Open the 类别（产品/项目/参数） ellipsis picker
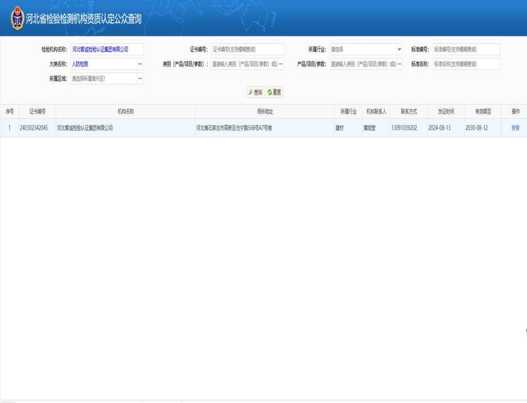 (x=281, y=64)
